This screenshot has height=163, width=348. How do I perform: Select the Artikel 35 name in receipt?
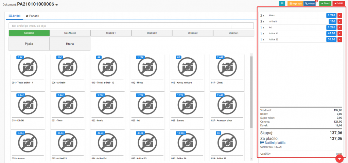[274, 34]
